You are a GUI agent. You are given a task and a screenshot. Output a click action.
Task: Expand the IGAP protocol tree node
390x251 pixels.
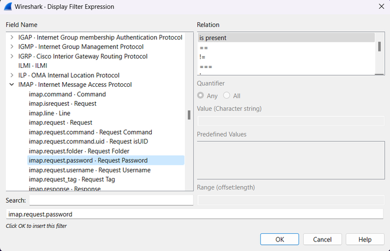pyautogui.click(x=12, y=38)
